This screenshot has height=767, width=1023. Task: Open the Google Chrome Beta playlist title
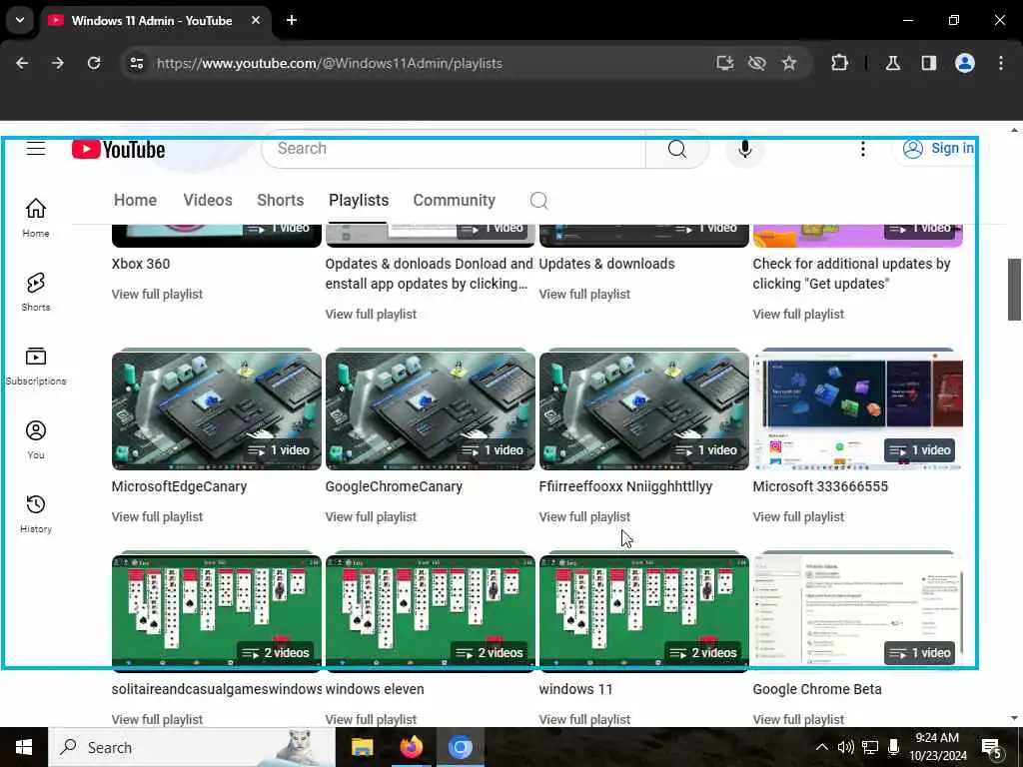pyautogui.click(x=817, y=689)
